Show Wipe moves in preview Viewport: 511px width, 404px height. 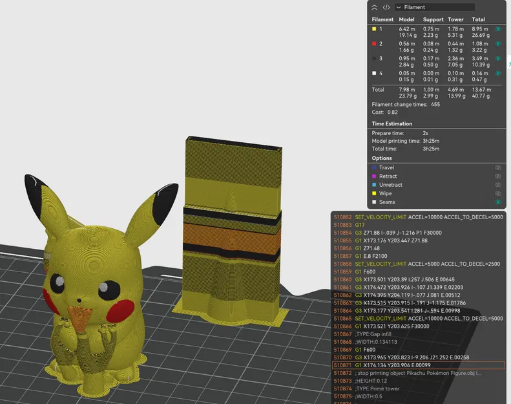point(498,193)
